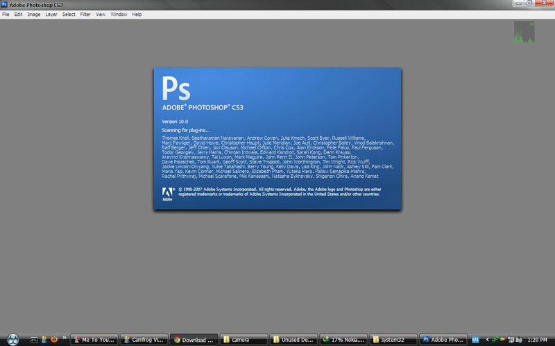This screenshot has width=555, height=346.
Task: Switch to Camfrog Vi... taskbar window
Action: click(144, 340)
